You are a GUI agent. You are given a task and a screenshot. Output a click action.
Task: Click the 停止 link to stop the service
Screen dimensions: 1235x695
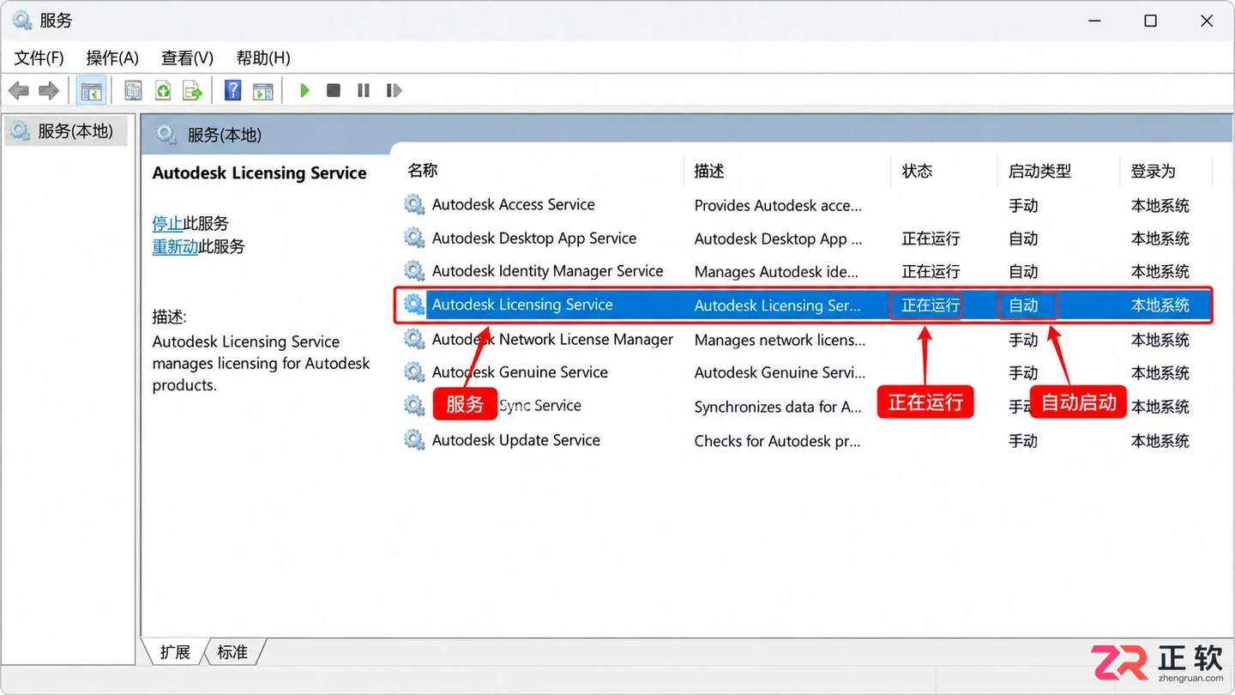pos(167,223)
